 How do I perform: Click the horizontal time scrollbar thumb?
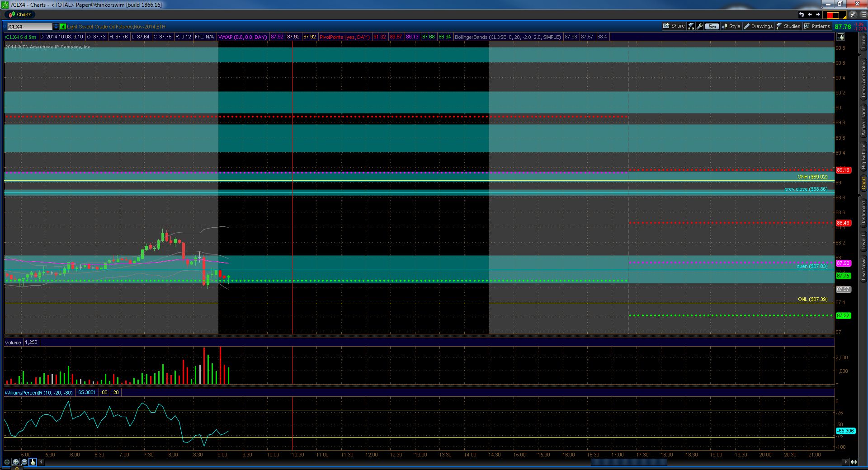tap(629, 462)
